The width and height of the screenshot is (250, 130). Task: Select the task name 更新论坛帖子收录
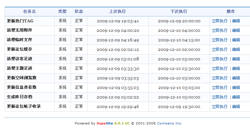point(24,106)
